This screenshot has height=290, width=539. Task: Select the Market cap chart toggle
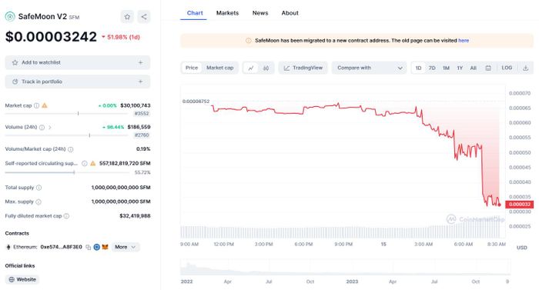pyautogui.click(x=220, y=68)
